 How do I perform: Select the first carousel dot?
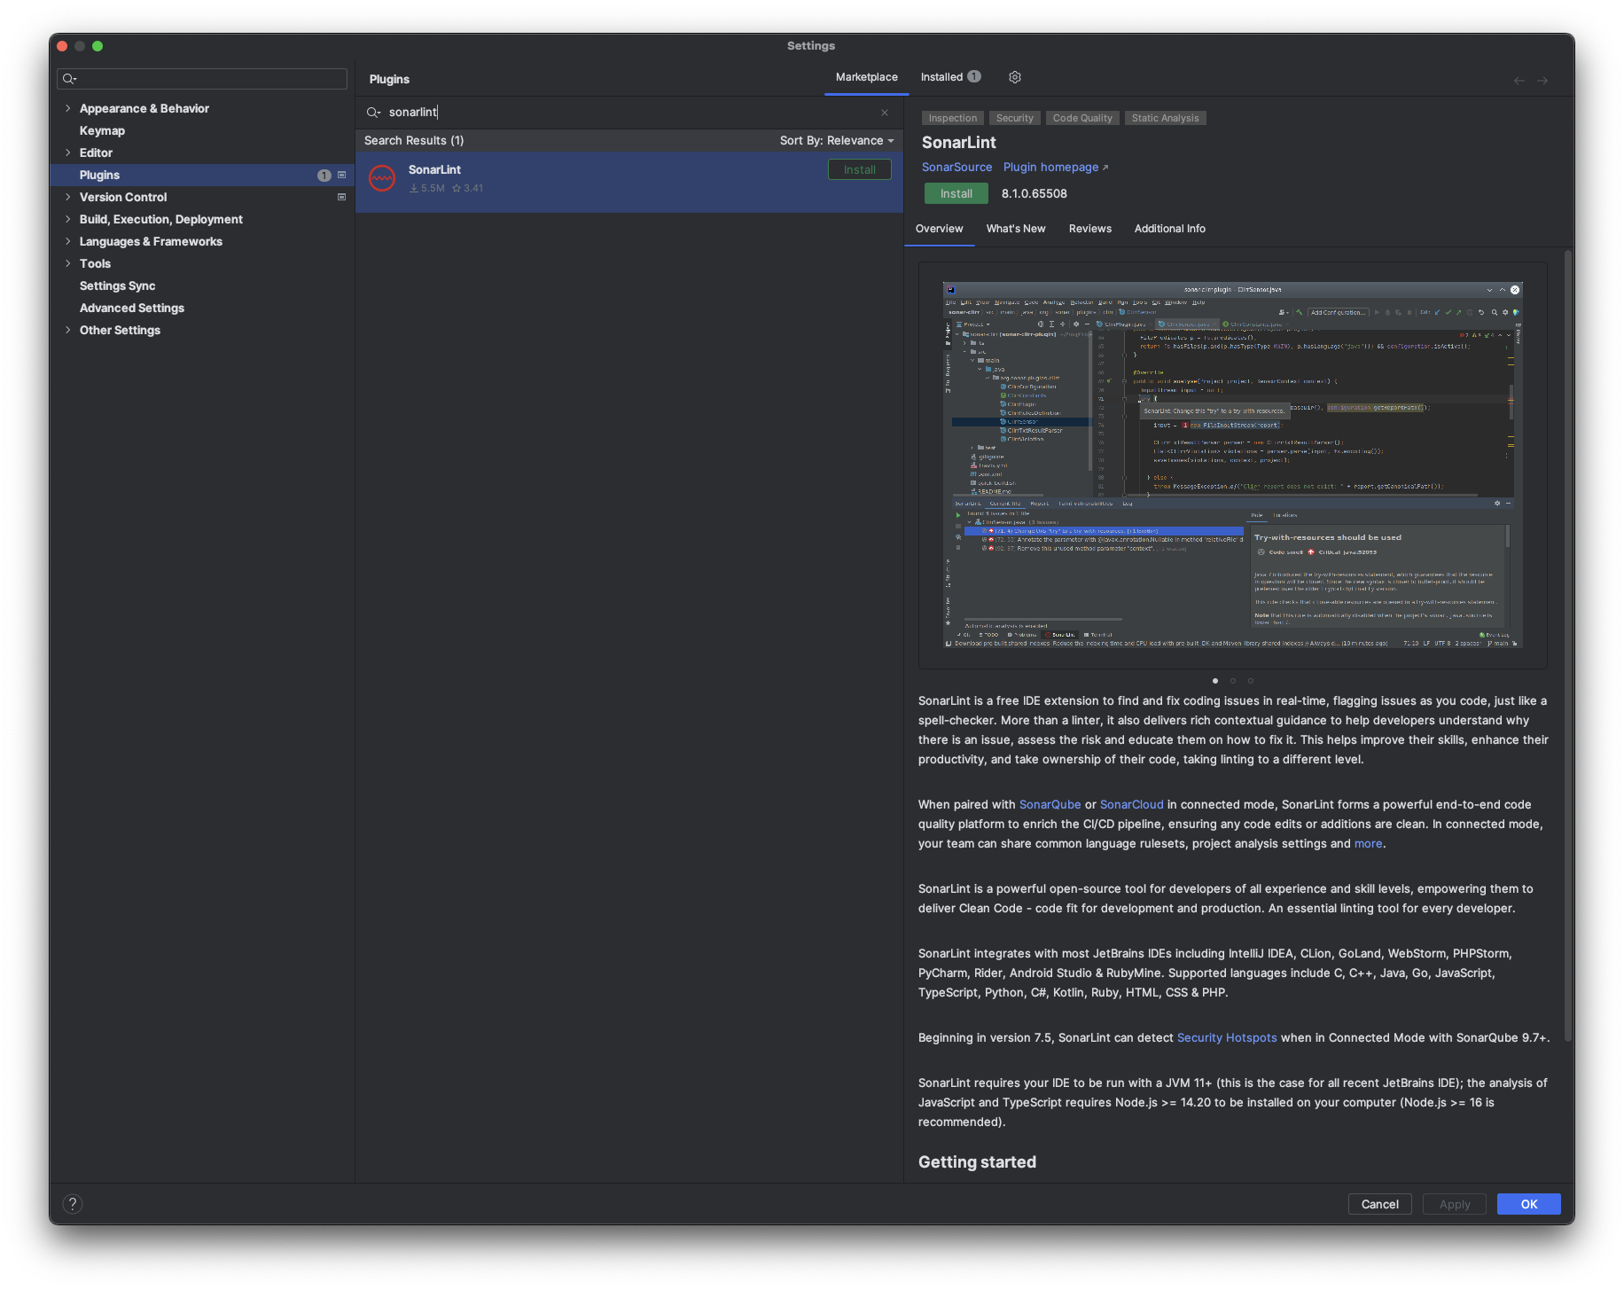1214,681
